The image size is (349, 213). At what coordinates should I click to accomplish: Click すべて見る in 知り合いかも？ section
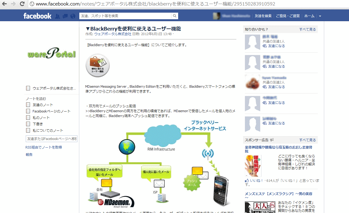click(307, 29)
